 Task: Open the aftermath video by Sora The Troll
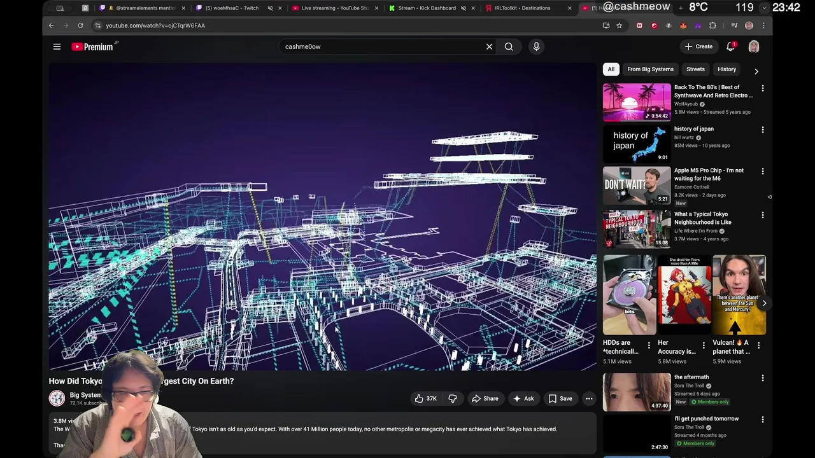pyautogui.click(x=637, y=392)
